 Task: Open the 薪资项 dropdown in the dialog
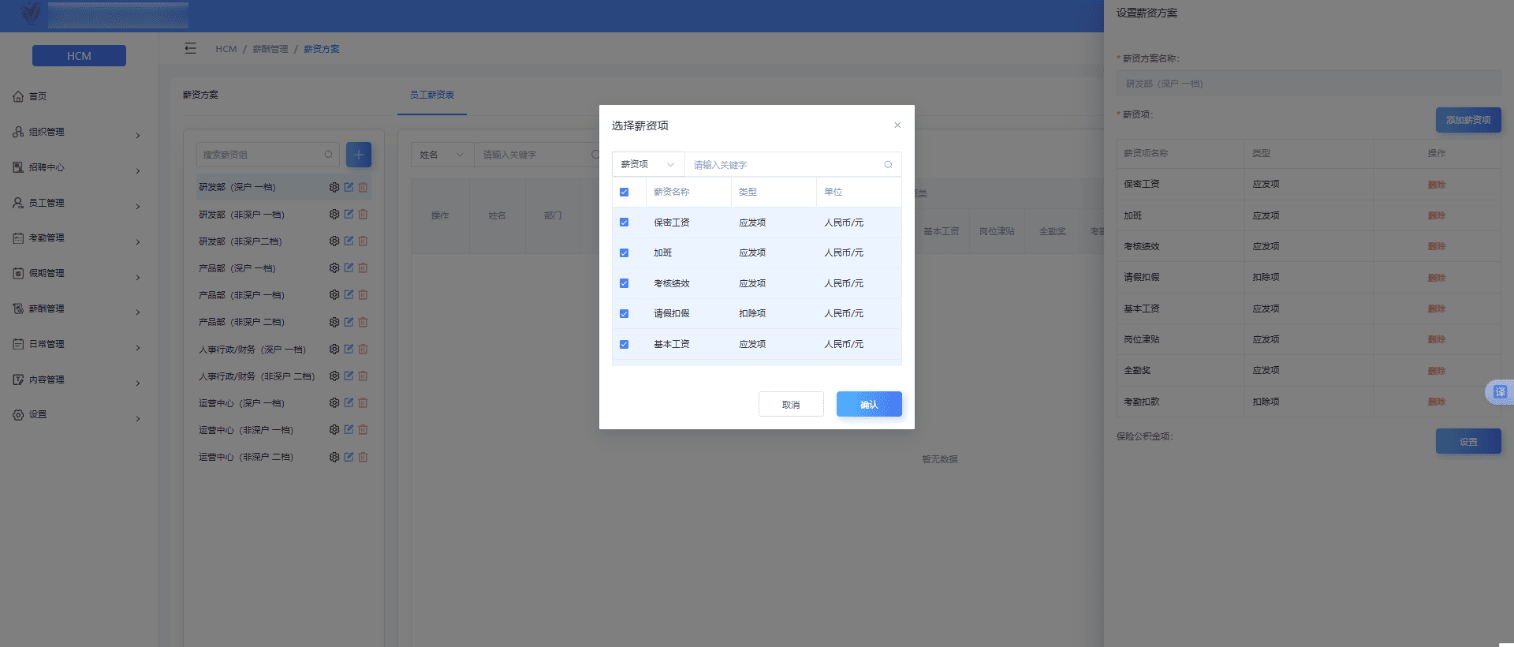[x=647, y=165]
